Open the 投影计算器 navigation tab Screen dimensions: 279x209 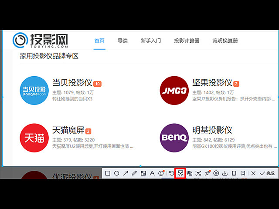(187, 40)
